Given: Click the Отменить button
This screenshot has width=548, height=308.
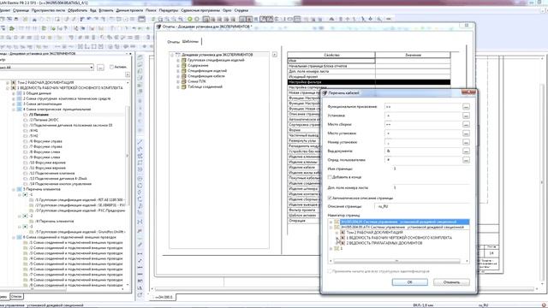Looking at the screenshot, I should click(451, 281).
